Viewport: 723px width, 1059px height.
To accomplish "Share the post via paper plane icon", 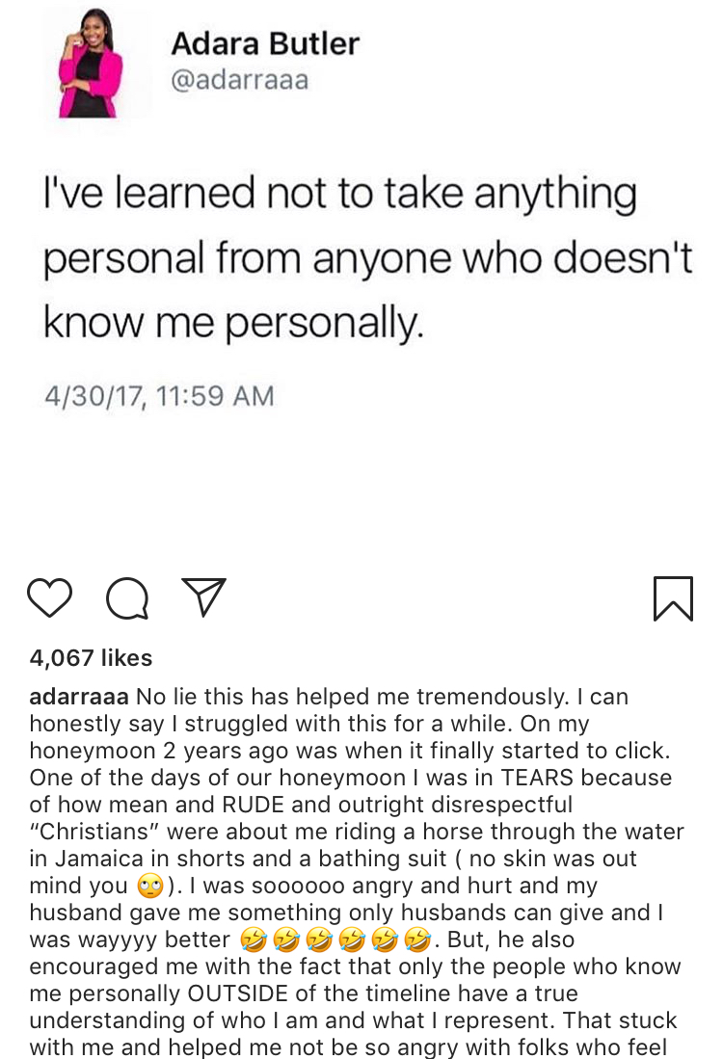I will (203, 596).
